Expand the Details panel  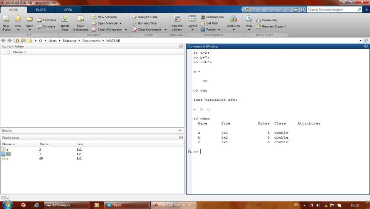coord(180,130)
